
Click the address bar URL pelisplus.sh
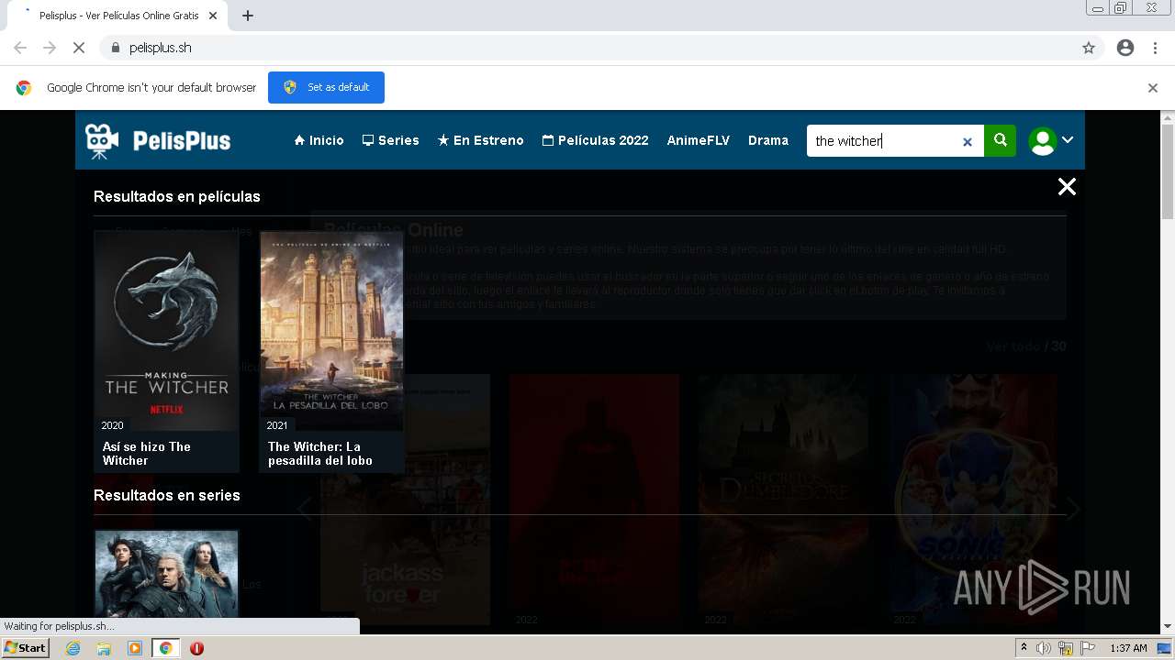click(x=161, y=48)
